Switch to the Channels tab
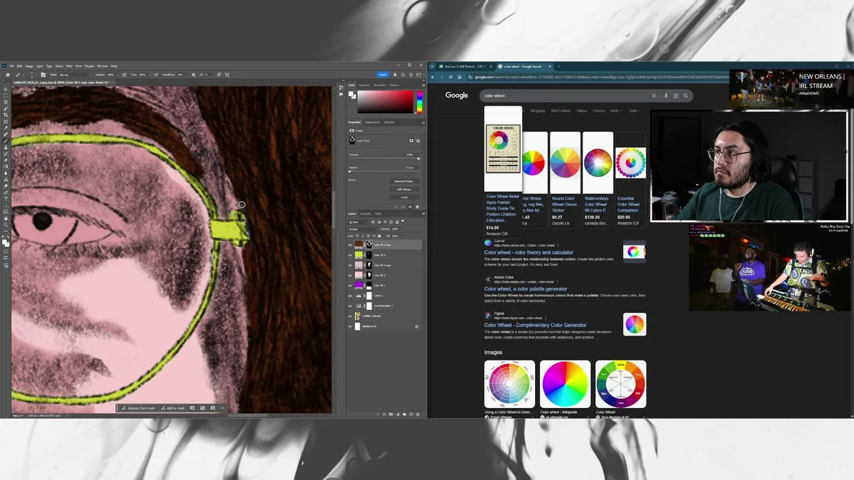 point(365,214)
